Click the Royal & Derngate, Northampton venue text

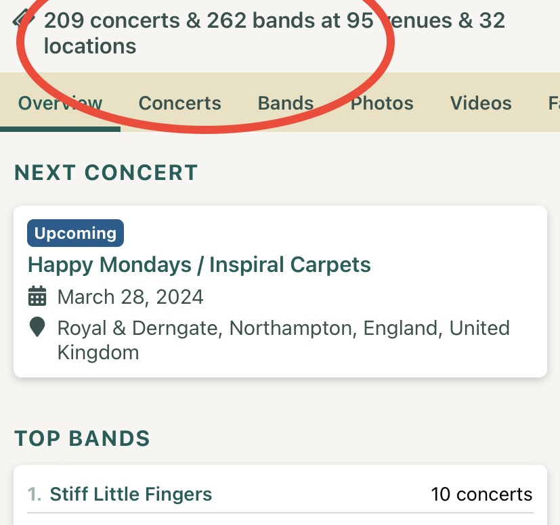coord(284,340)
